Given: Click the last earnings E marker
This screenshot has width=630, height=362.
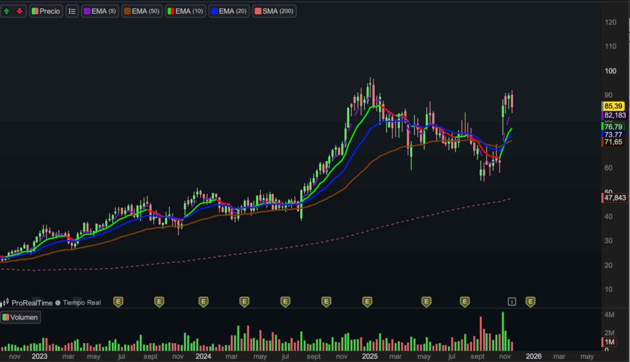Looking at the screenshot, I should (530, 301).
